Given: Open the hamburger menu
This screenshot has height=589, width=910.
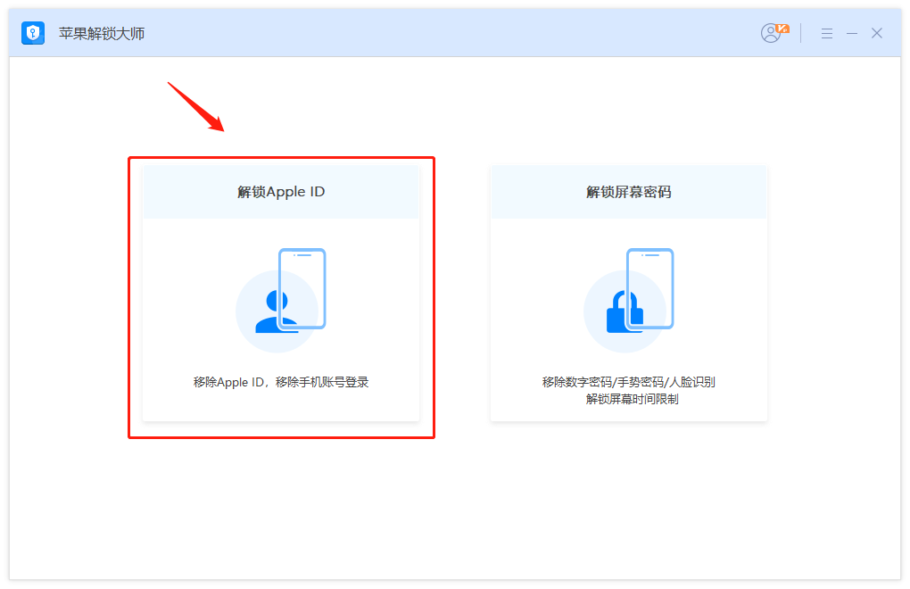Looking at the screenshot, I should click(827, 34).
